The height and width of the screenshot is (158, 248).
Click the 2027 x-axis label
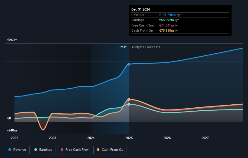(205, 138)
